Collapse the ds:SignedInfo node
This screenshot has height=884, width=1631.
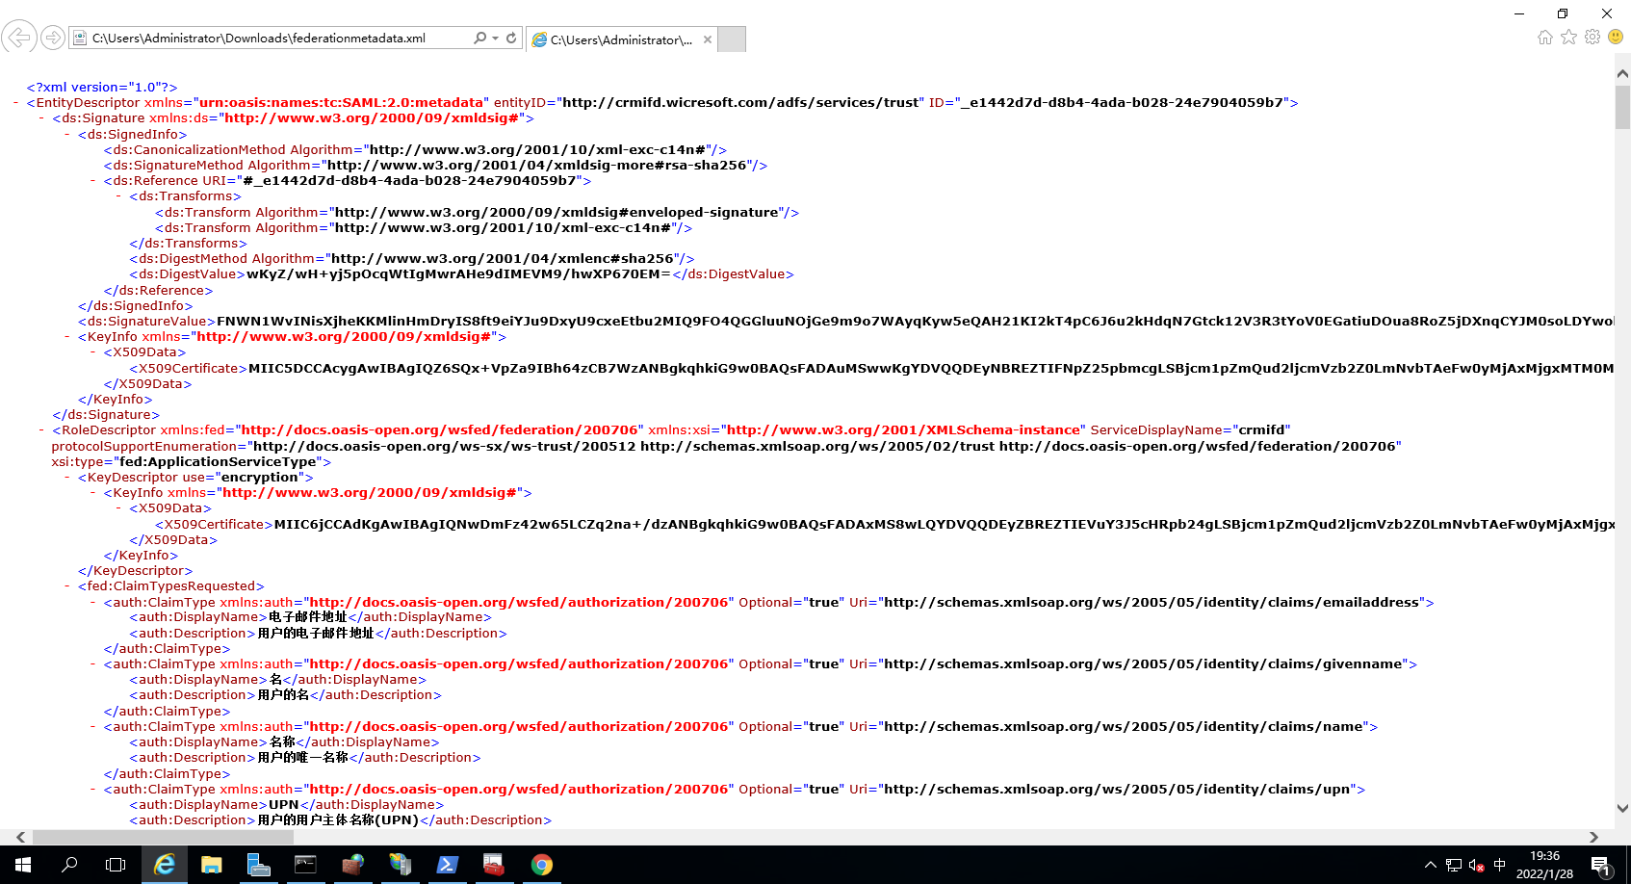[x=67, y=135]
